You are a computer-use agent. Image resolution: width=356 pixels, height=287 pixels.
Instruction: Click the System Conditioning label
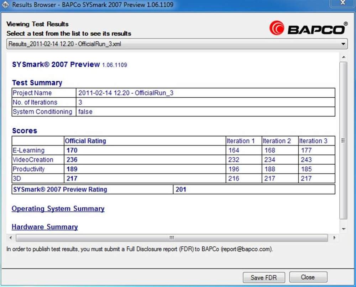(42, 112)
